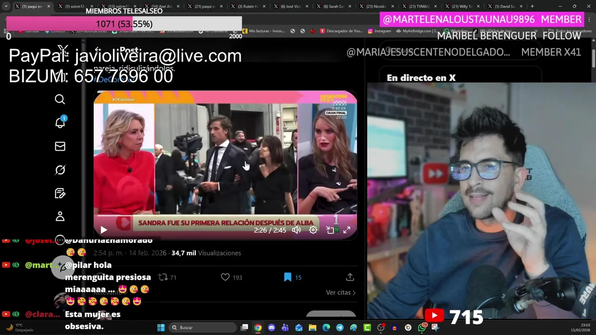Open Snipping Tool icon on the taskbar
This screenshot has width=596, height=335.
tap(435, 328)
